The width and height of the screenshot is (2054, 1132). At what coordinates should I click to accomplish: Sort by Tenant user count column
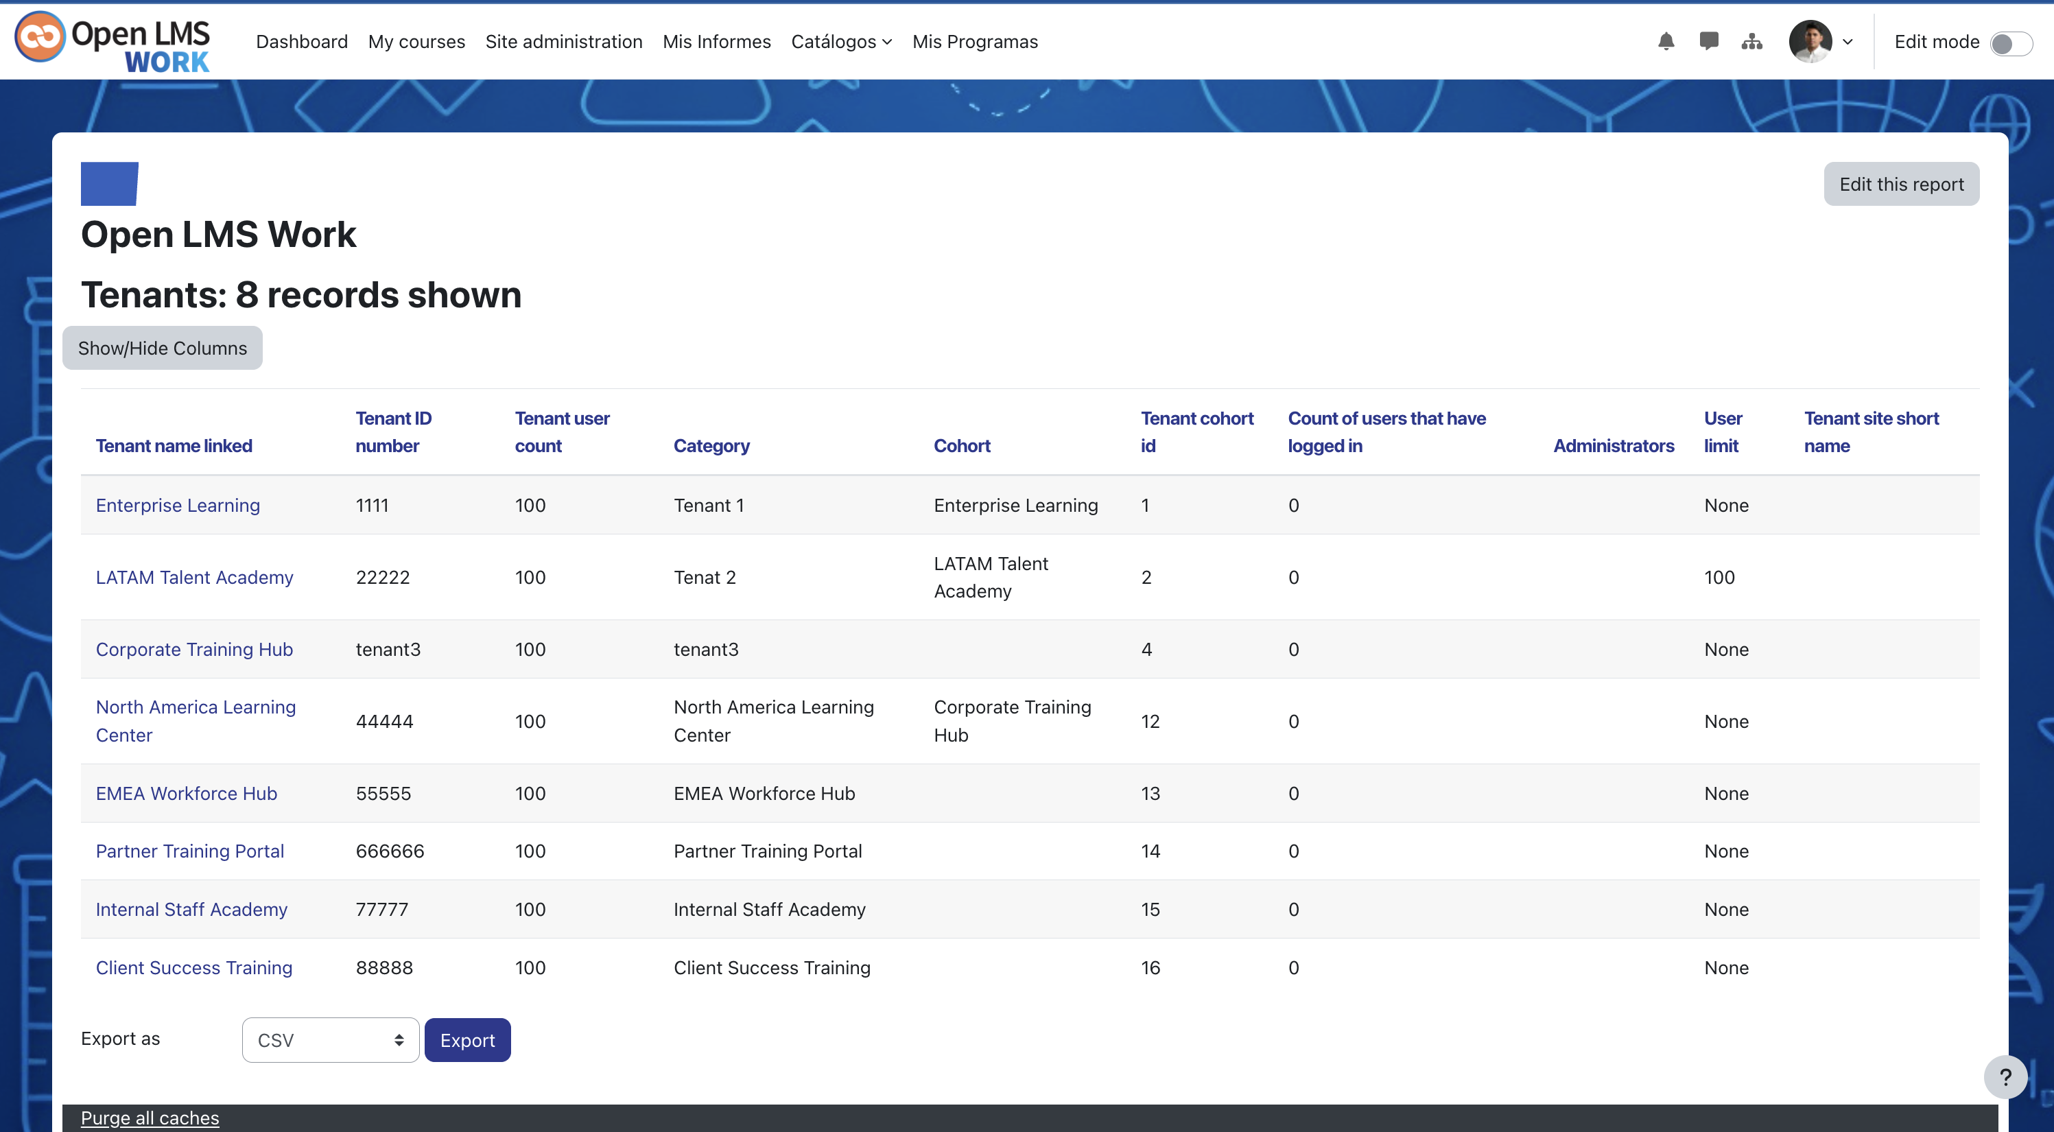pyautogui.click(x=562, y=432)
